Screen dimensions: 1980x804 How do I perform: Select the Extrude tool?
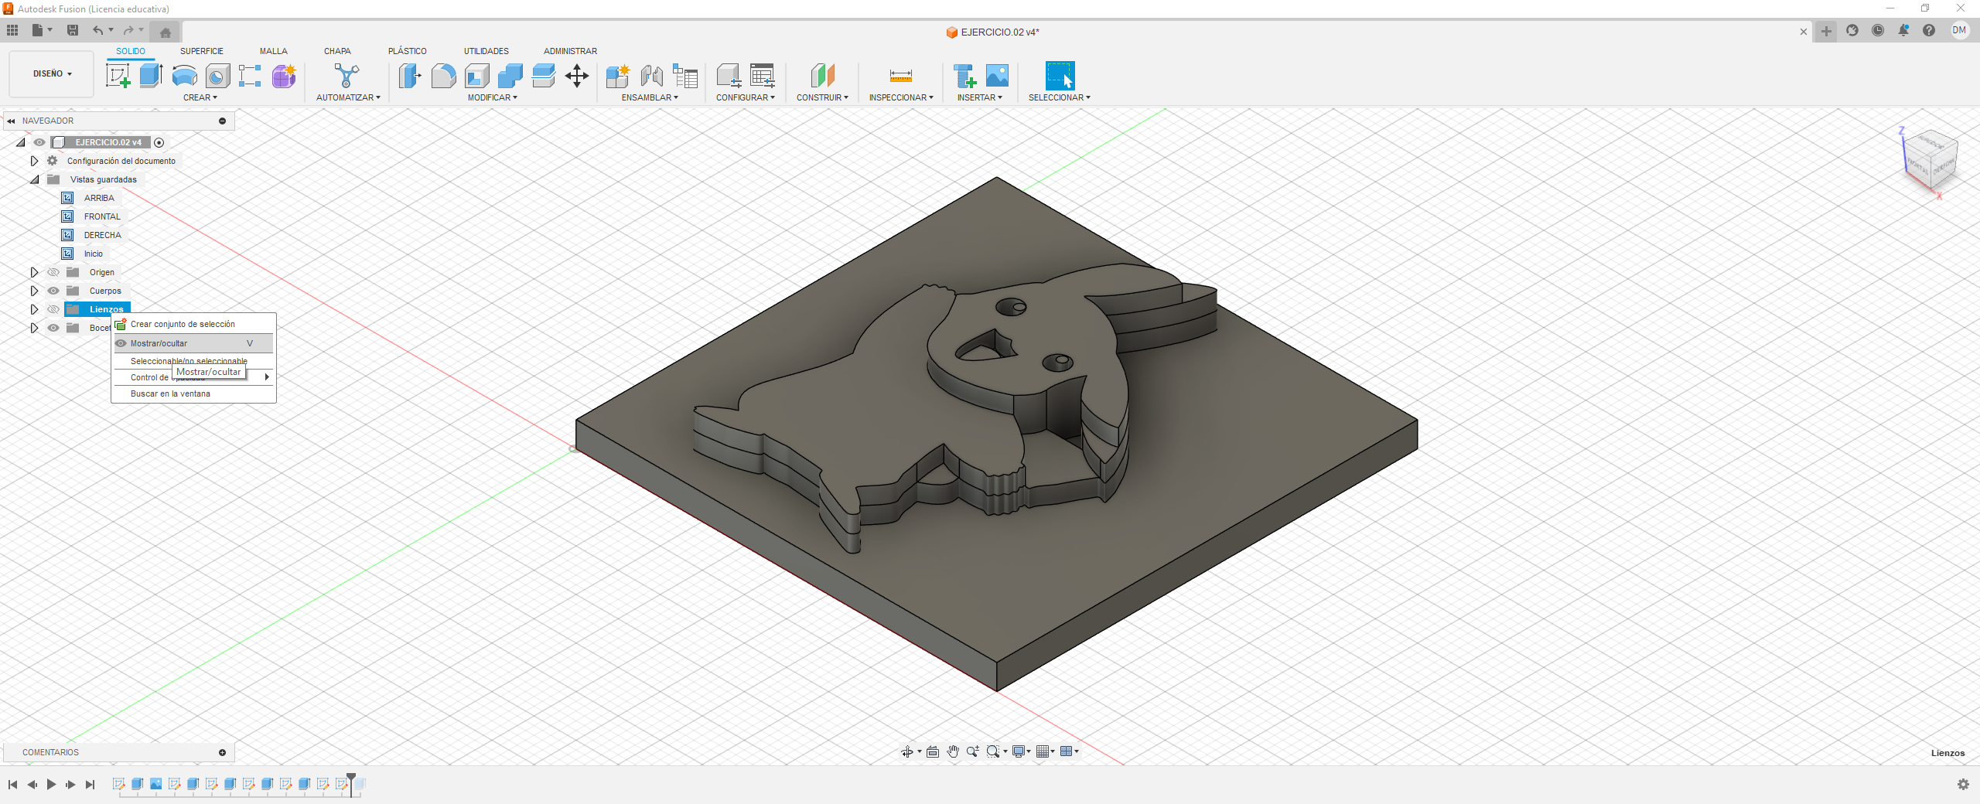(151, 76)
